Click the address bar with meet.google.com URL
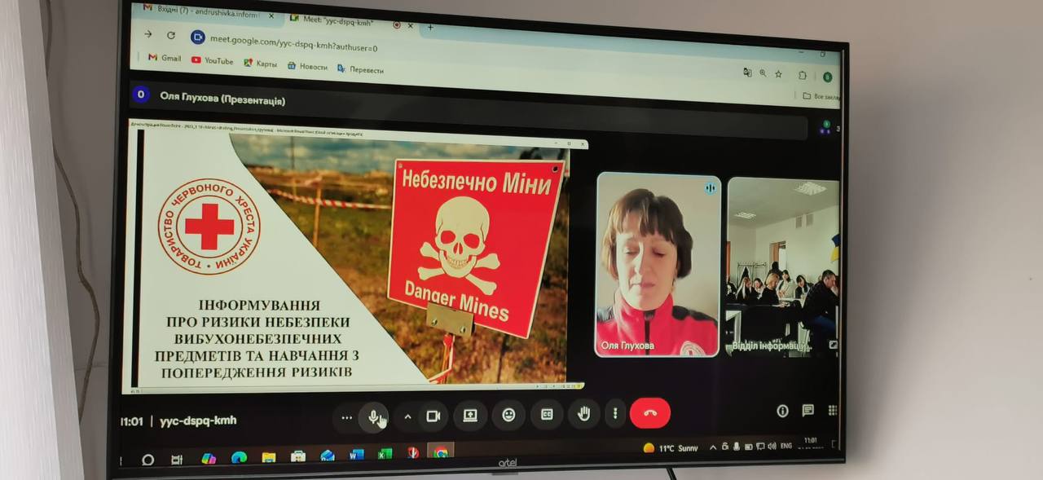The image size is (1043, 480). click(x=295, y=42)
